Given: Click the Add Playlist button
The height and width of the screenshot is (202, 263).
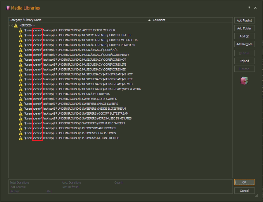Looking at the screenshot, I should [x=244, y=21].
